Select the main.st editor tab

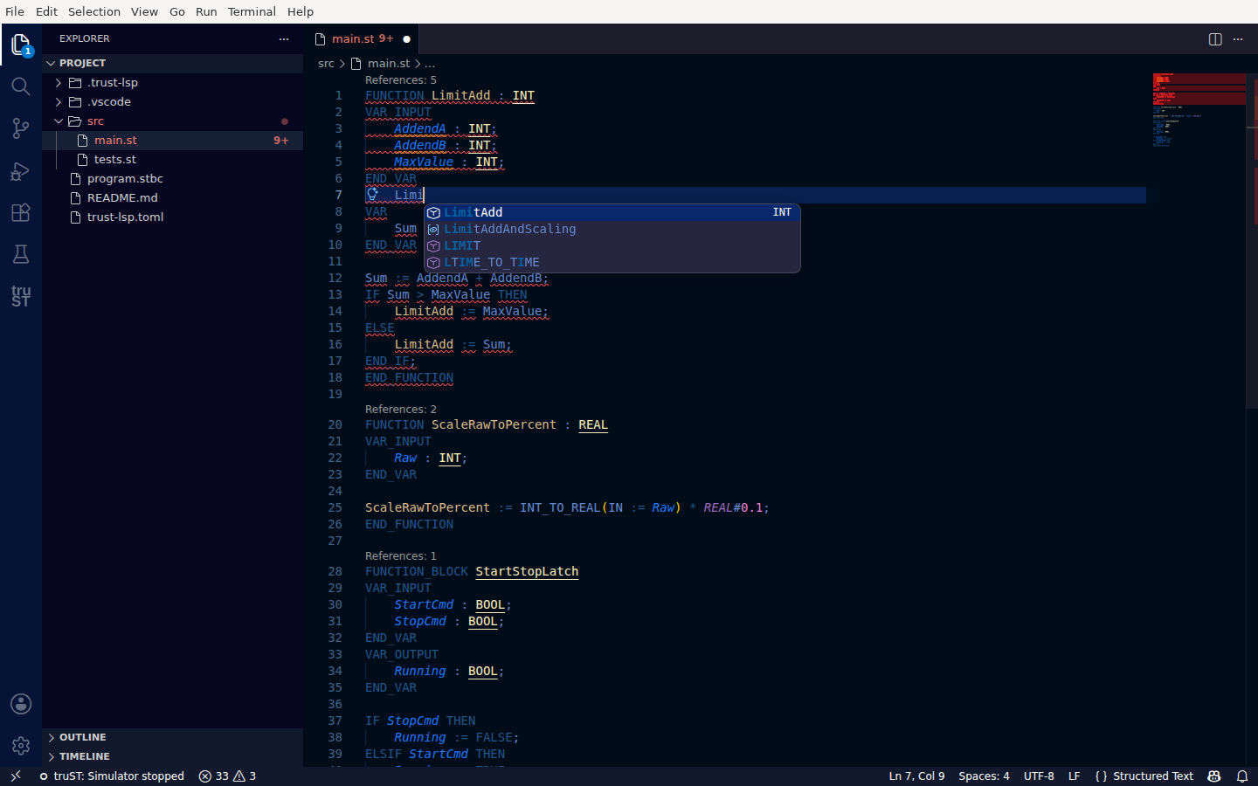pos(363,39)
